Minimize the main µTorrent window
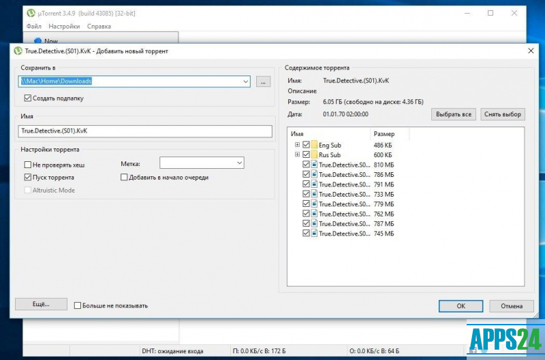545x360 pixels. click(467, 13)
